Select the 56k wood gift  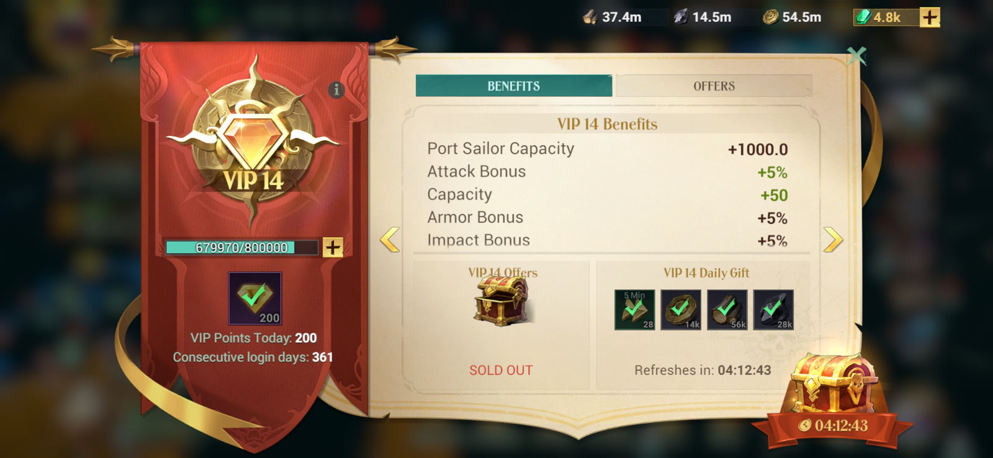click(x=727, y=310)
